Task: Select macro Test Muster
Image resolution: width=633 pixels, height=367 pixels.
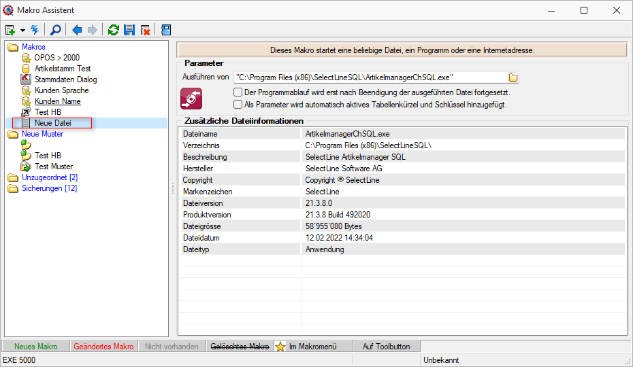Action: click(x=54, y=167)
